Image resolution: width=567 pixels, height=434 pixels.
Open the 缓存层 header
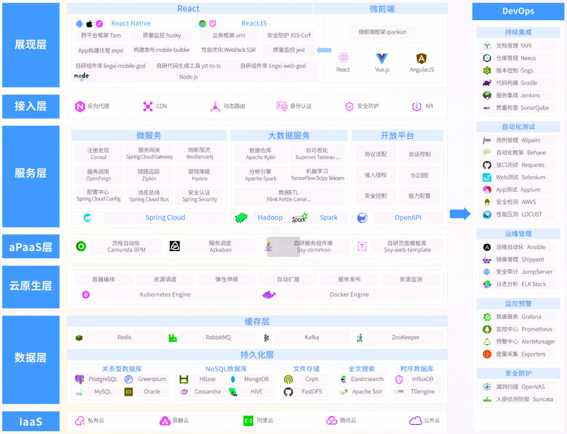[x=257, y=321]
